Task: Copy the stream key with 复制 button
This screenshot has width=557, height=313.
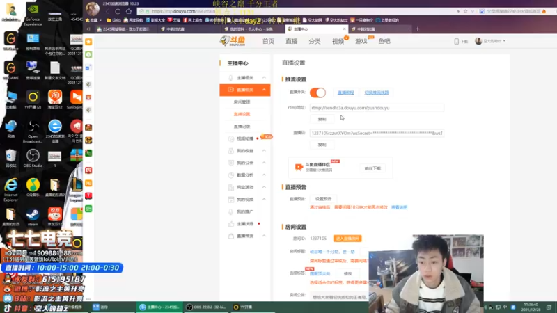Action: point(322,145)
